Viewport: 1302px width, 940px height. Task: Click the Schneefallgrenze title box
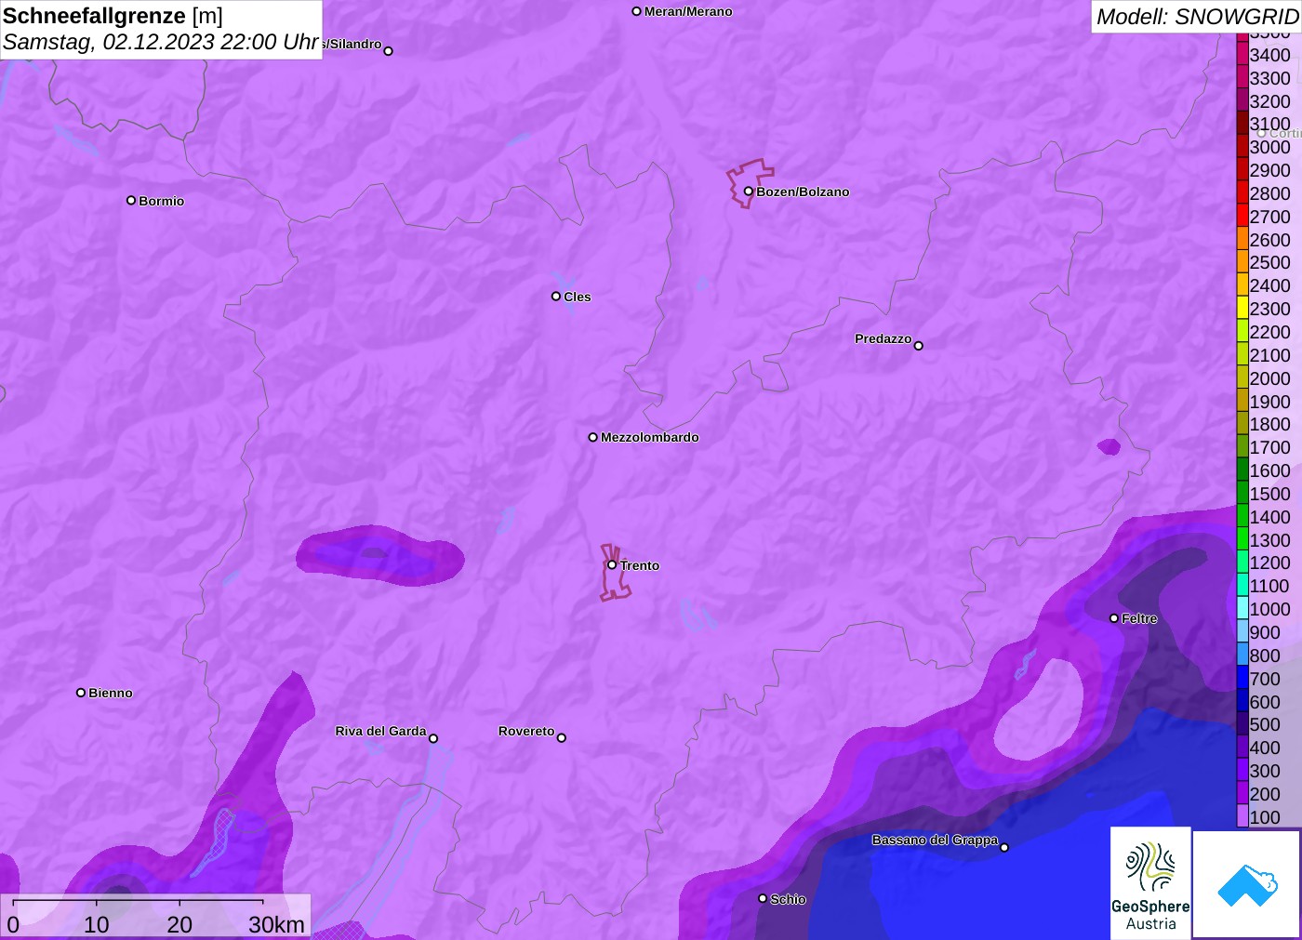tap(161, 29)
